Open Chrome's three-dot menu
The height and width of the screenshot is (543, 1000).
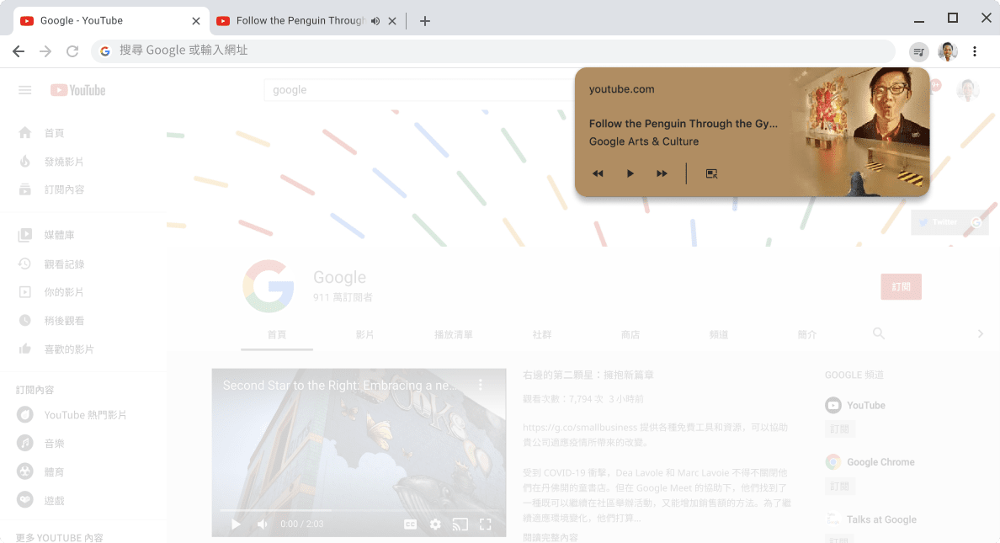coord(975,51)
